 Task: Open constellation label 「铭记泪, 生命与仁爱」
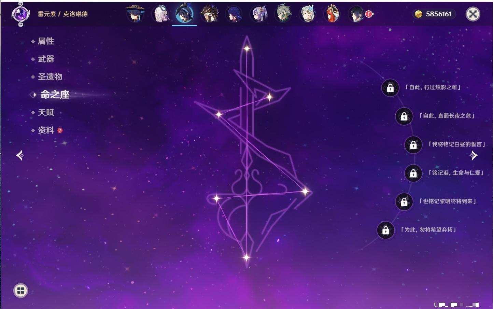456,173
